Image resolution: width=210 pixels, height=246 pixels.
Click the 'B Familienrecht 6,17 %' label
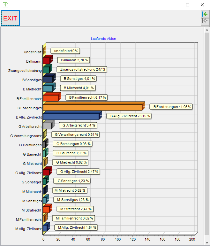click(87, 97)
